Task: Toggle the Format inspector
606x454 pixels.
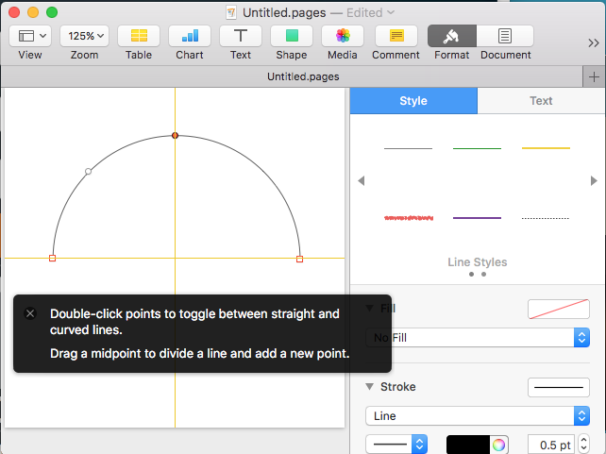Action: [451, 36]
